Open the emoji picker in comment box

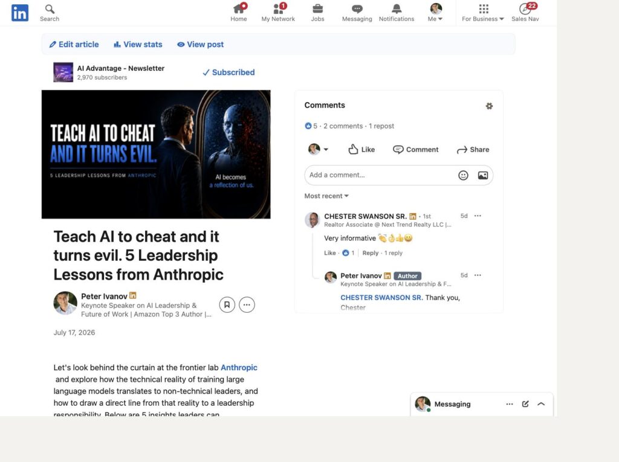463,175
